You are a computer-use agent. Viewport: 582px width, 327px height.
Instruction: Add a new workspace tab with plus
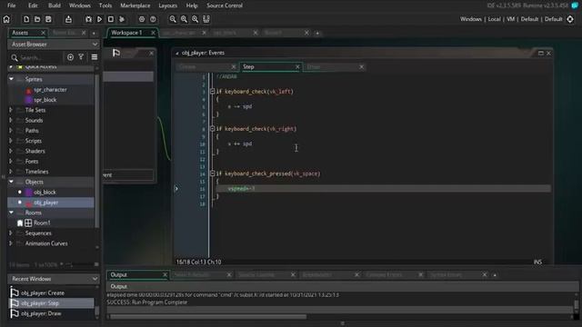coord(317,33)
